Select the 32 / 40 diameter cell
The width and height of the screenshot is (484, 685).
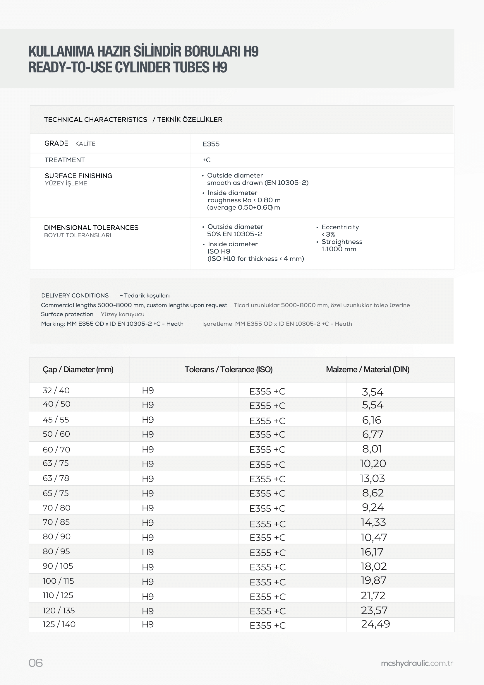[x=56, y=390]
